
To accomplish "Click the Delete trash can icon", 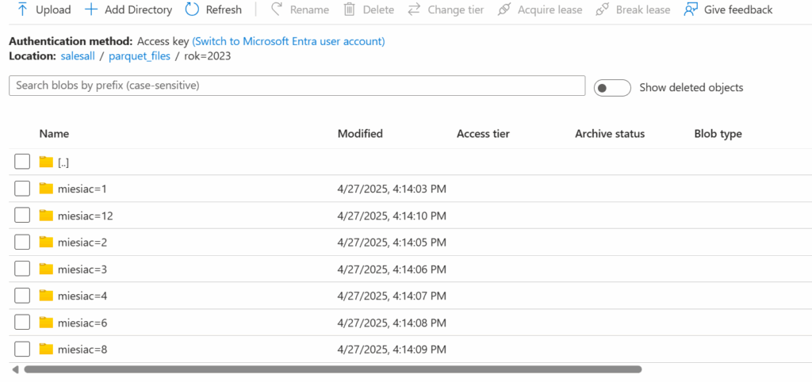I will (349, 10).
